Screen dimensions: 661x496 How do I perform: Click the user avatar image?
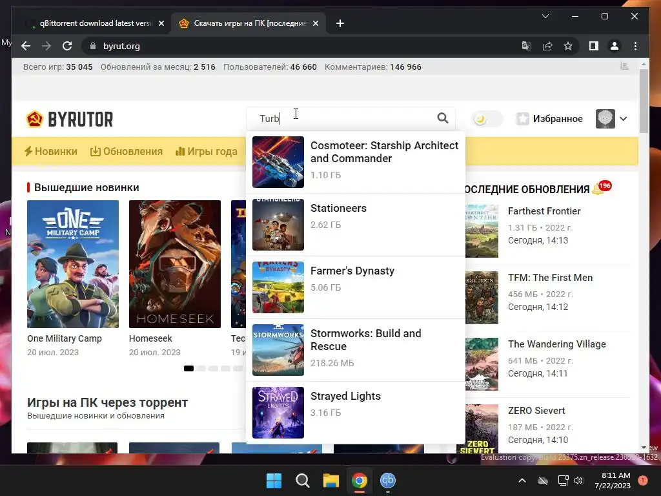[x=605, y=119]
